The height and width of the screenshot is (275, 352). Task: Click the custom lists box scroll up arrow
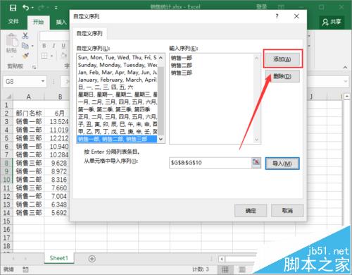(161, 58)
